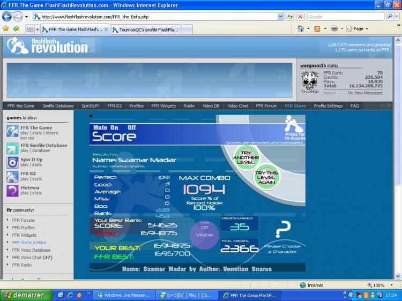This screenshot has height=301, width=402.
Task: Expand the address bar URL dropdown
Action: pos(281,17)
